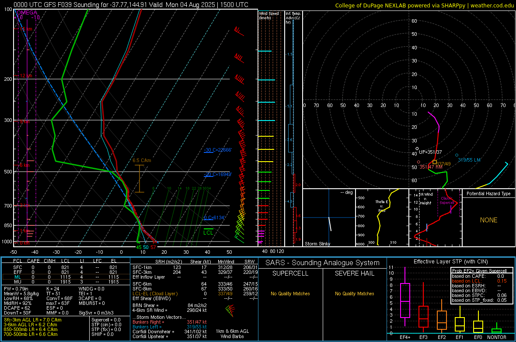The width and height of the screenshot is (516, 342).
Task: Click 'MeanW = 5.8g/kg' value
Action: tap(21, 294)
